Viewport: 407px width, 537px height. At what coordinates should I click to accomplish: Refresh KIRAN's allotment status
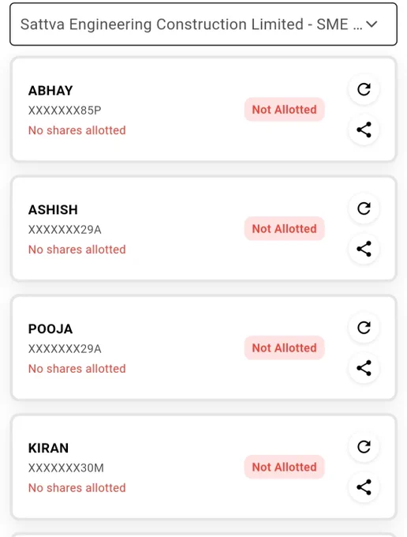click(364, 447)
